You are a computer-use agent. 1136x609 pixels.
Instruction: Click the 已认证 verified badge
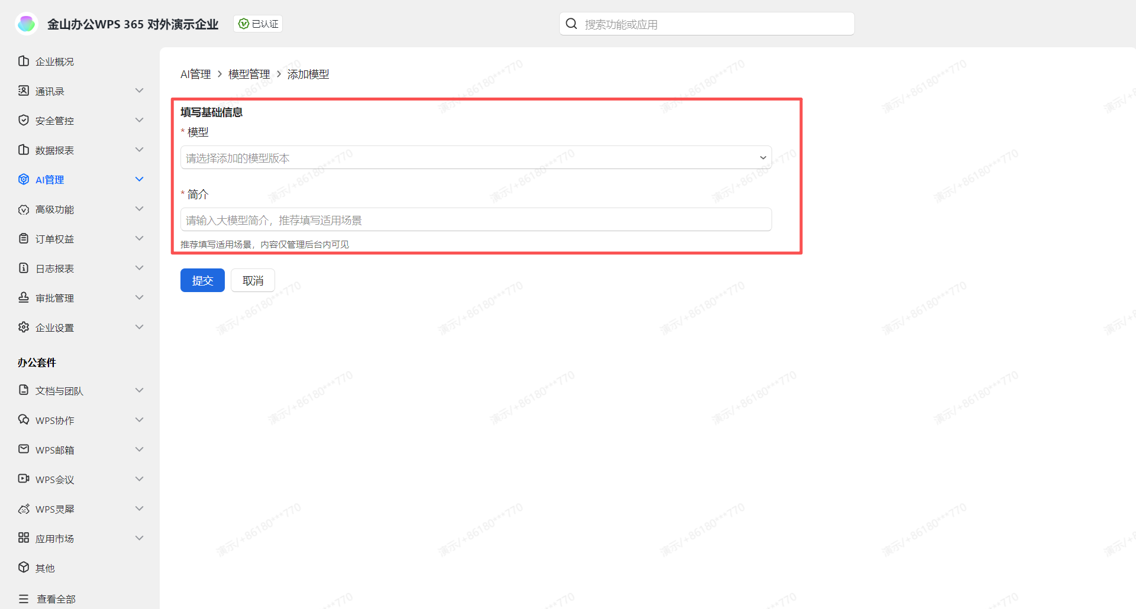pyautogui.click(x=258, y=24)
